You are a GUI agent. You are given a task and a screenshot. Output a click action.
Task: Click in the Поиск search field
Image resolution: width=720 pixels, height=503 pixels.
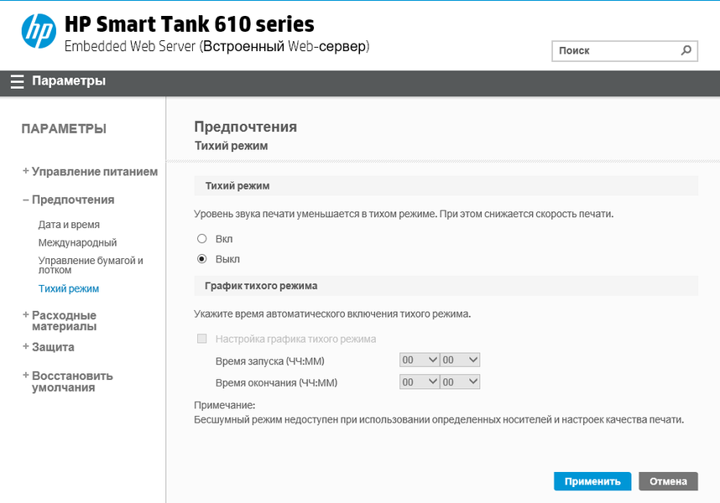pos(613,50)
